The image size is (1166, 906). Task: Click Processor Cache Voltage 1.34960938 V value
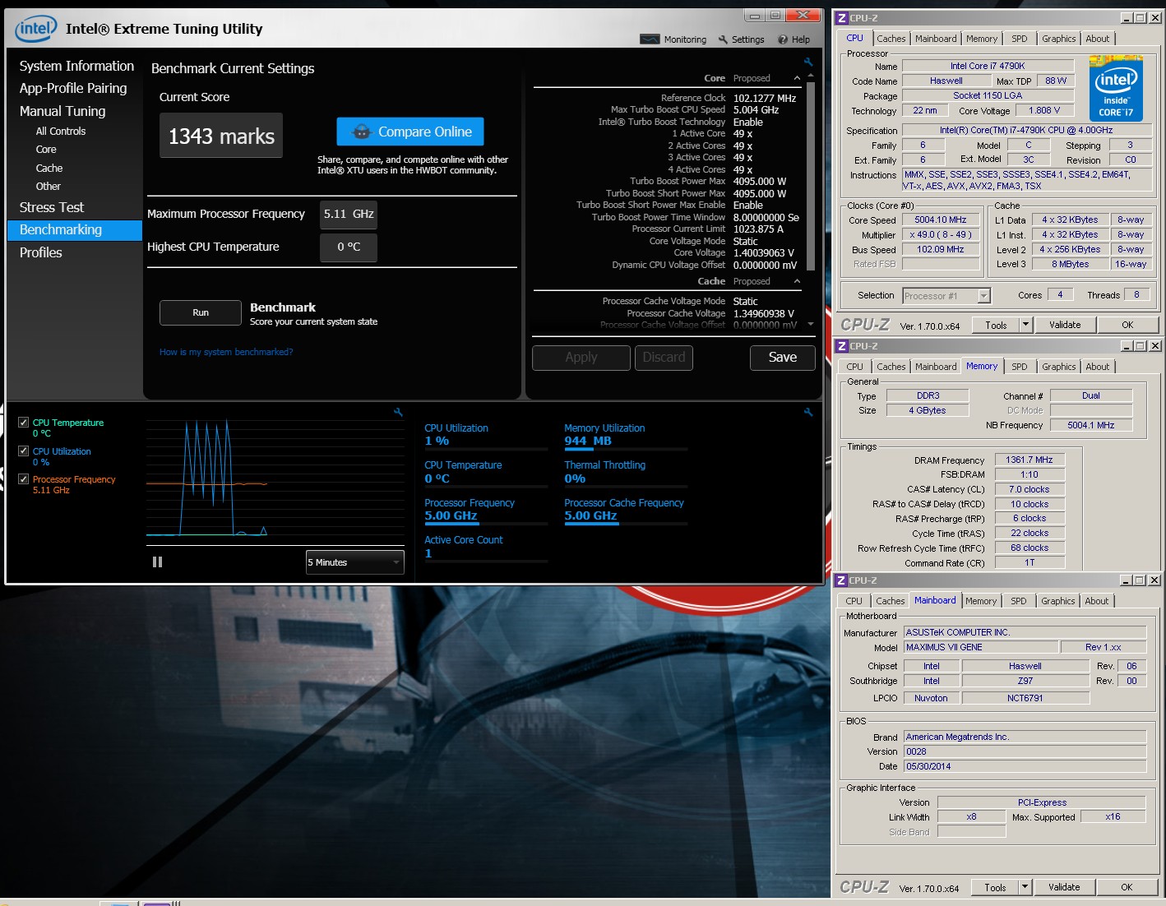click(x=764, y=313)
